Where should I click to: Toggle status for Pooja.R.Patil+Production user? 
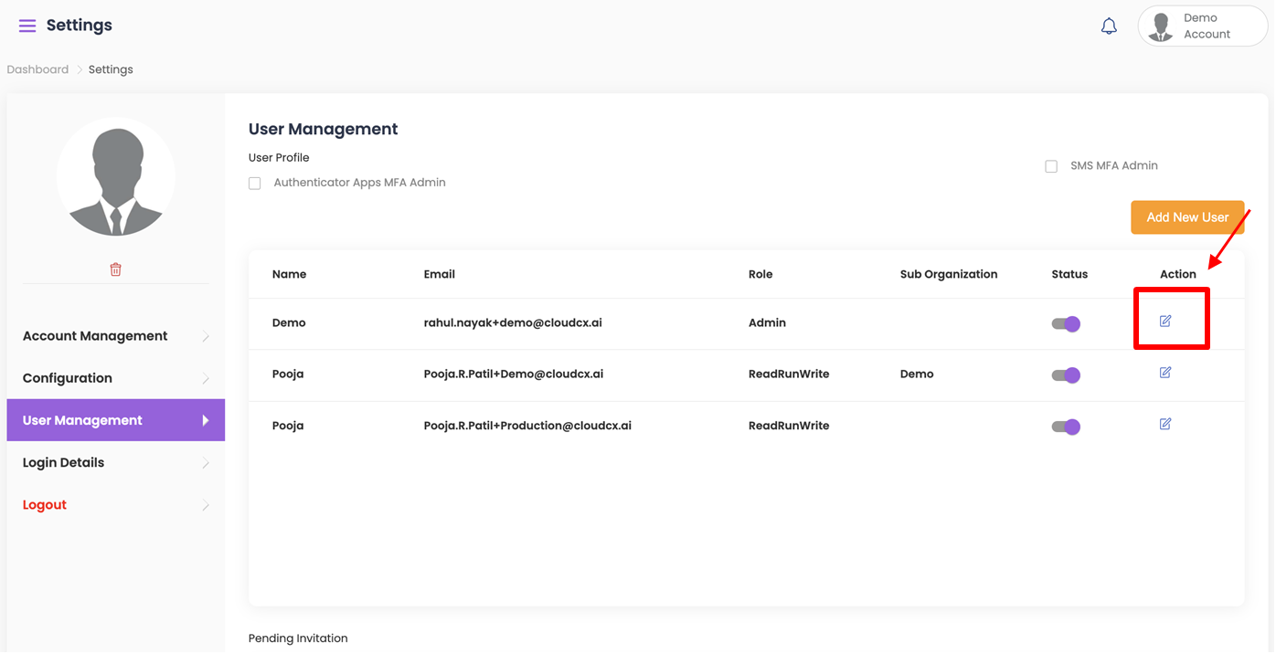[x=1066, y=427]
